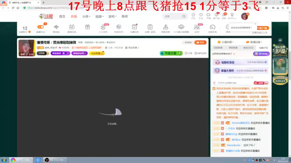Open the yellow diamond fans pill
291x163 pixels.
pyautogui.click(x=97, y=53)
